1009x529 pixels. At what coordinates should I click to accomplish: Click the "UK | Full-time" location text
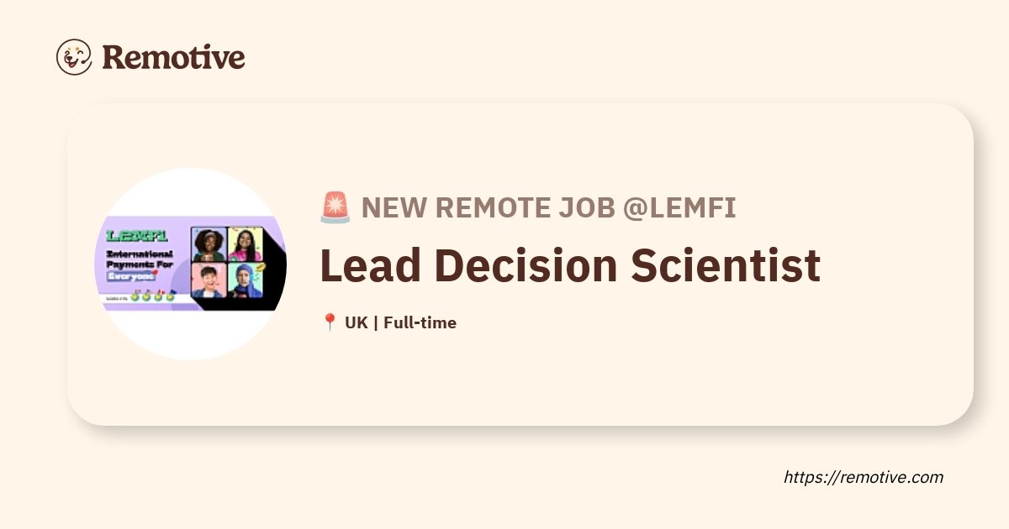point(400,322)
